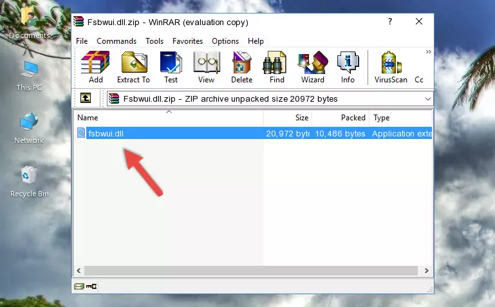Click the Application extension type cell
495x307 pixels.
coord(402,133)
